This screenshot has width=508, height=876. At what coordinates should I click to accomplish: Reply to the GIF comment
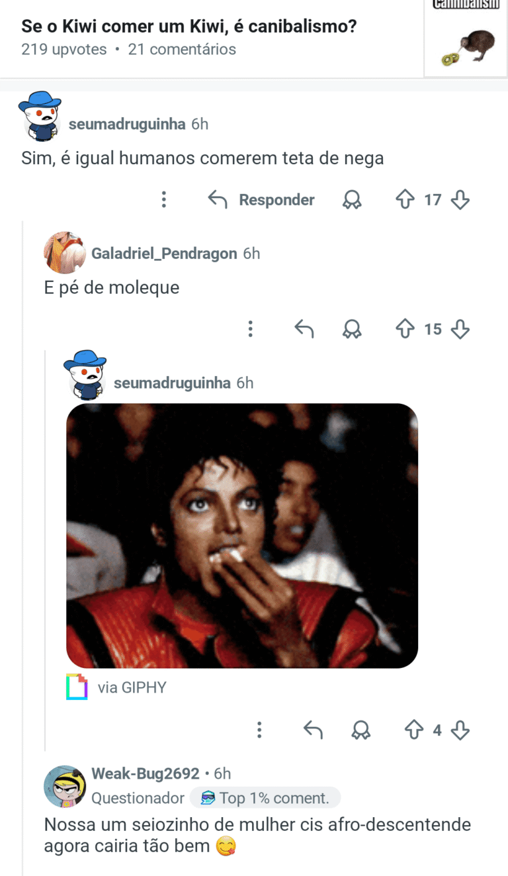pos(313,730)
